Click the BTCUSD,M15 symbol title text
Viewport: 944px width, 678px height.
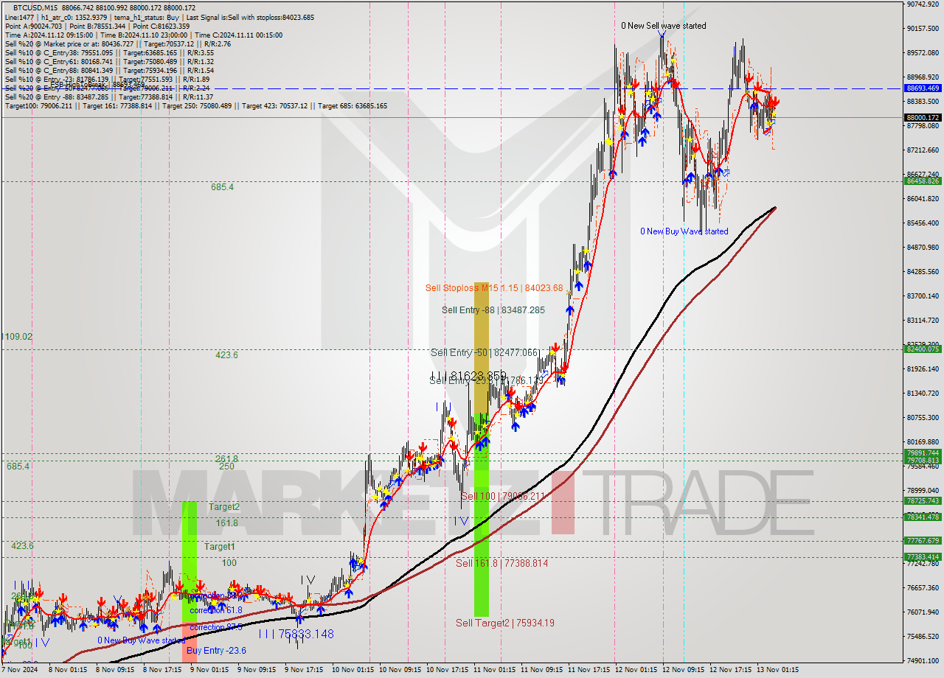pos(35,7)
